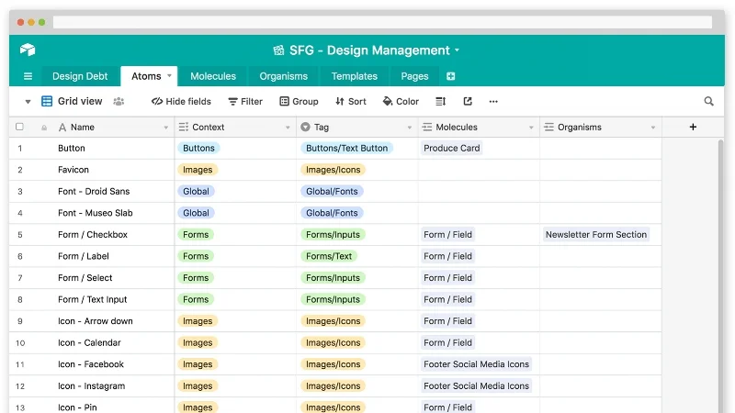This screenshot has height=413, width=735.
Task: Click the blue Buttons context tag
Action: pos(198,148)
